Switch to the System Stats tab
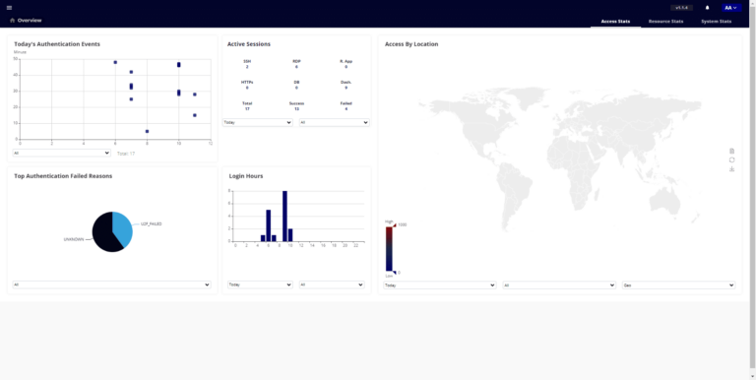 pos(716,22)
